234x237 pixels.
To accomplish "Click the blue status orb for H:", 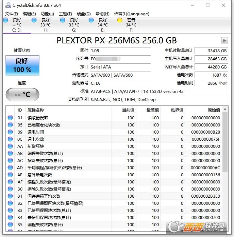I will [34, 20].
